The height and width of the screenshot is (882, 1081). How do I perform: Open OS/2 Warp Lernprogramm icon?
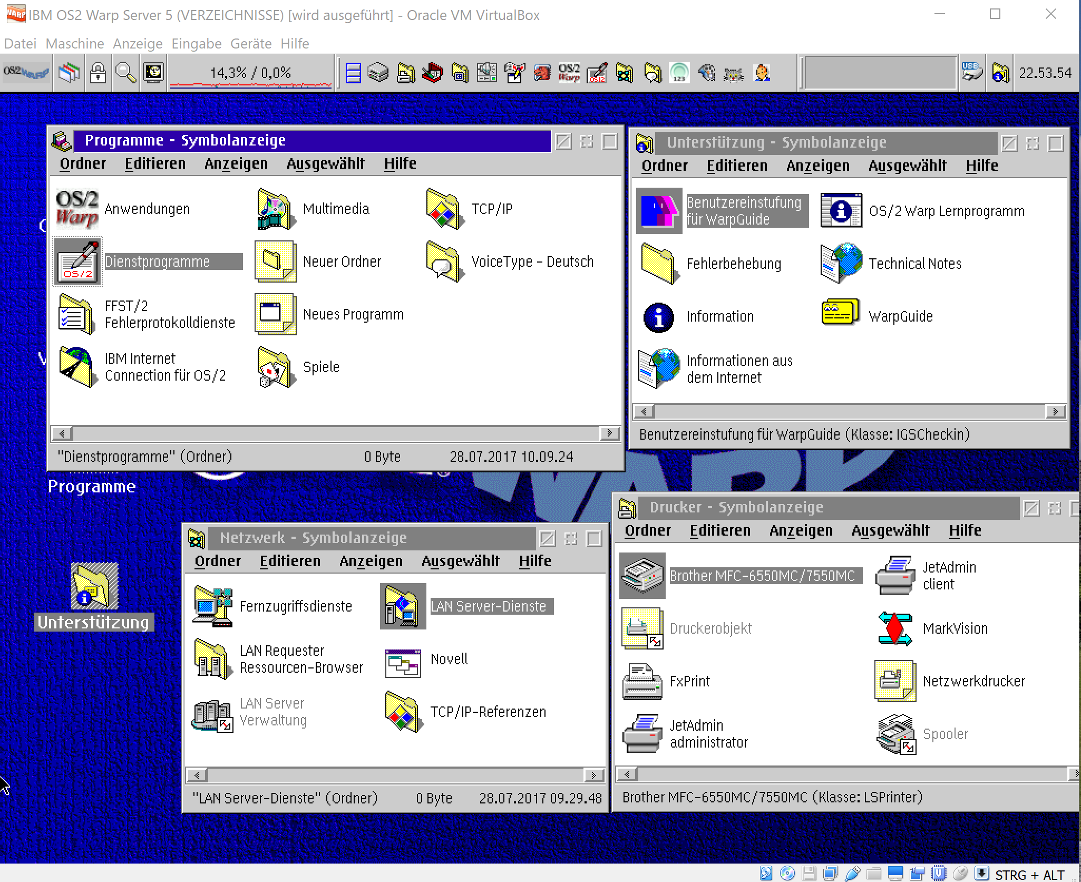[841, 211]
